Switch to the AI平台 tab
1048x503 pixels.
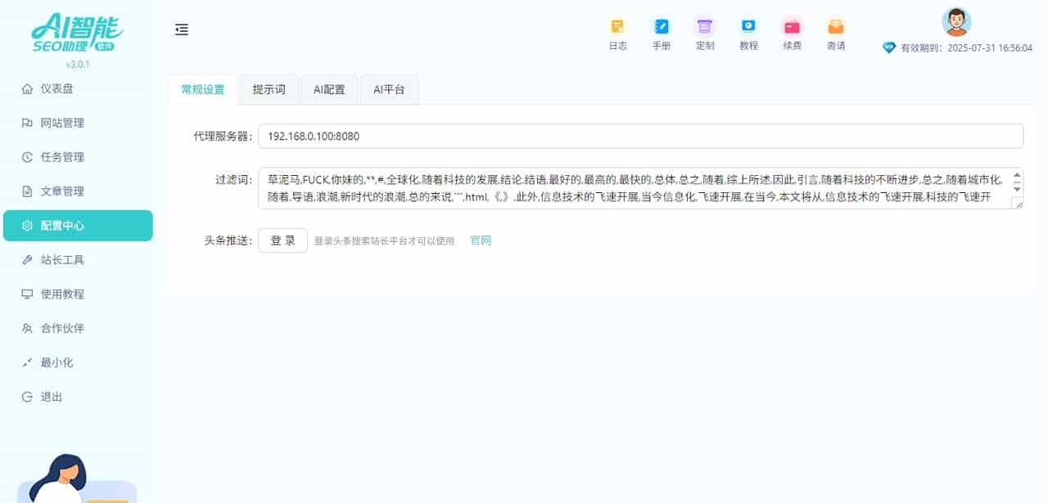click(x=389, y=90)
